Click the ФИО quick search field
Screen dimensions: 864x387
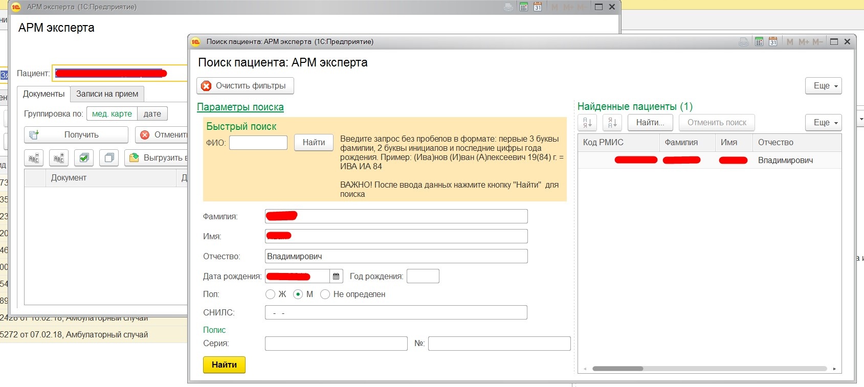click(x=258, y=143)
